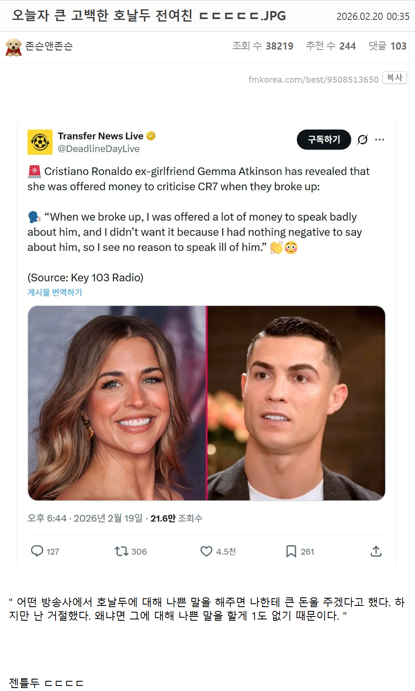Click the puppy profile icon of 존슨앤존슨

14,47
